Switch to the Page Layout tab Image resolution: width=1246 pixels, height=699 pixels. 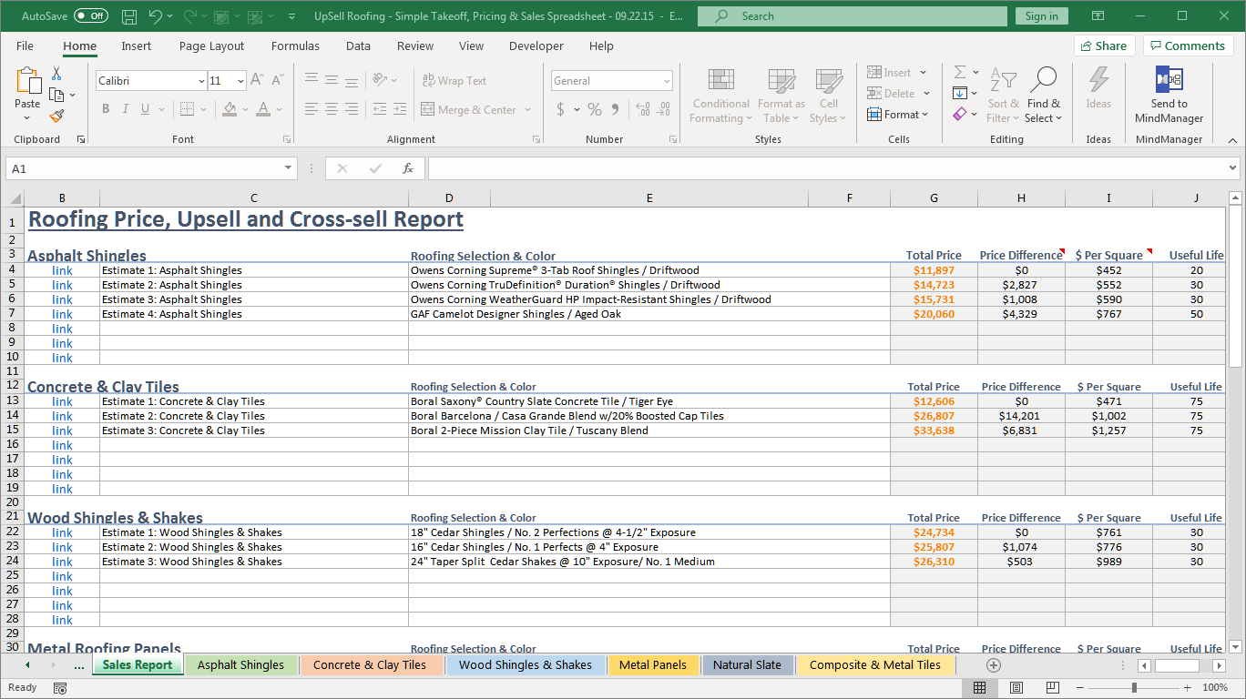211,46
